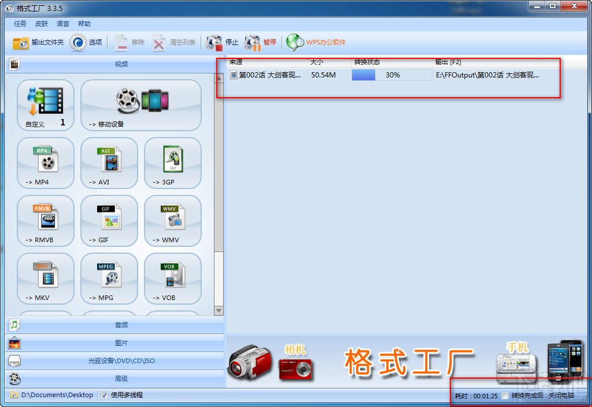Screen dimensions: 592x407
Task: Choose the 移动设备 mobile device conversion
Action: (x=141, y=105)
